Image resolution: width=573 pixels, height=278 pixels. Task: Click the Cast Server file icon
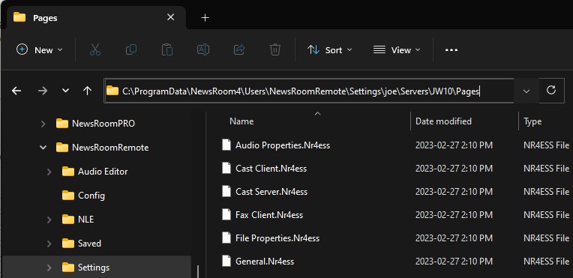(226, 191)
